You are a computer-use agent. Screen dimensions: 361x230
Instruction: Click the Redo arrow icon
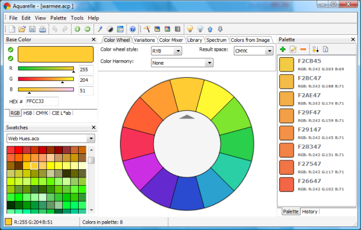65,29
